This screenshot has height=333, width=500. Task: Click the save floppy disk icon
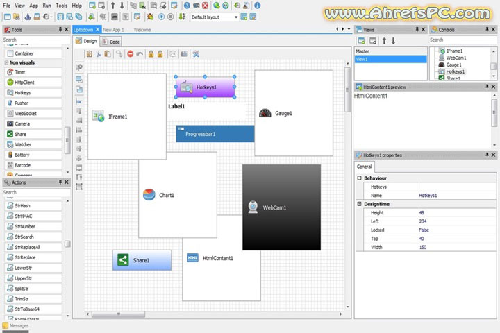pyautogui.click(x=60, y=17)
